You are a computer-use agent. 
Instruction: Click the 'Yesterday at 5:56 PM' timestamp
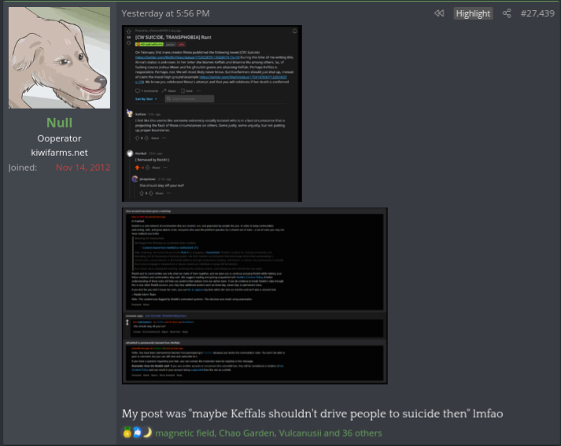tap(166, 13)
